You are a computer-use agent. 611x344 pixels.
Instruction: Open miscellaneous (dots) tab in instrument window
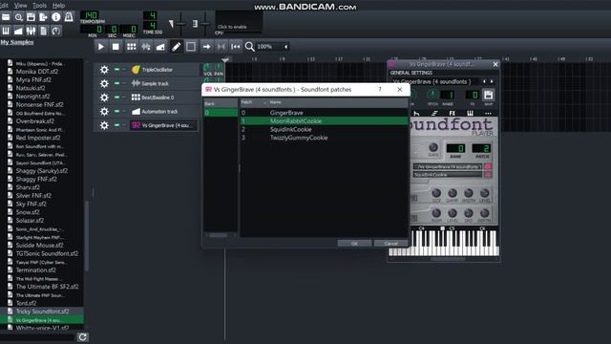click(488, 113)
